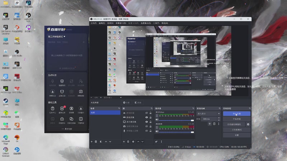Open the mixer menu dots beside link icon
Viewport: 287px width, 161px height.
(x=161, y=142)
